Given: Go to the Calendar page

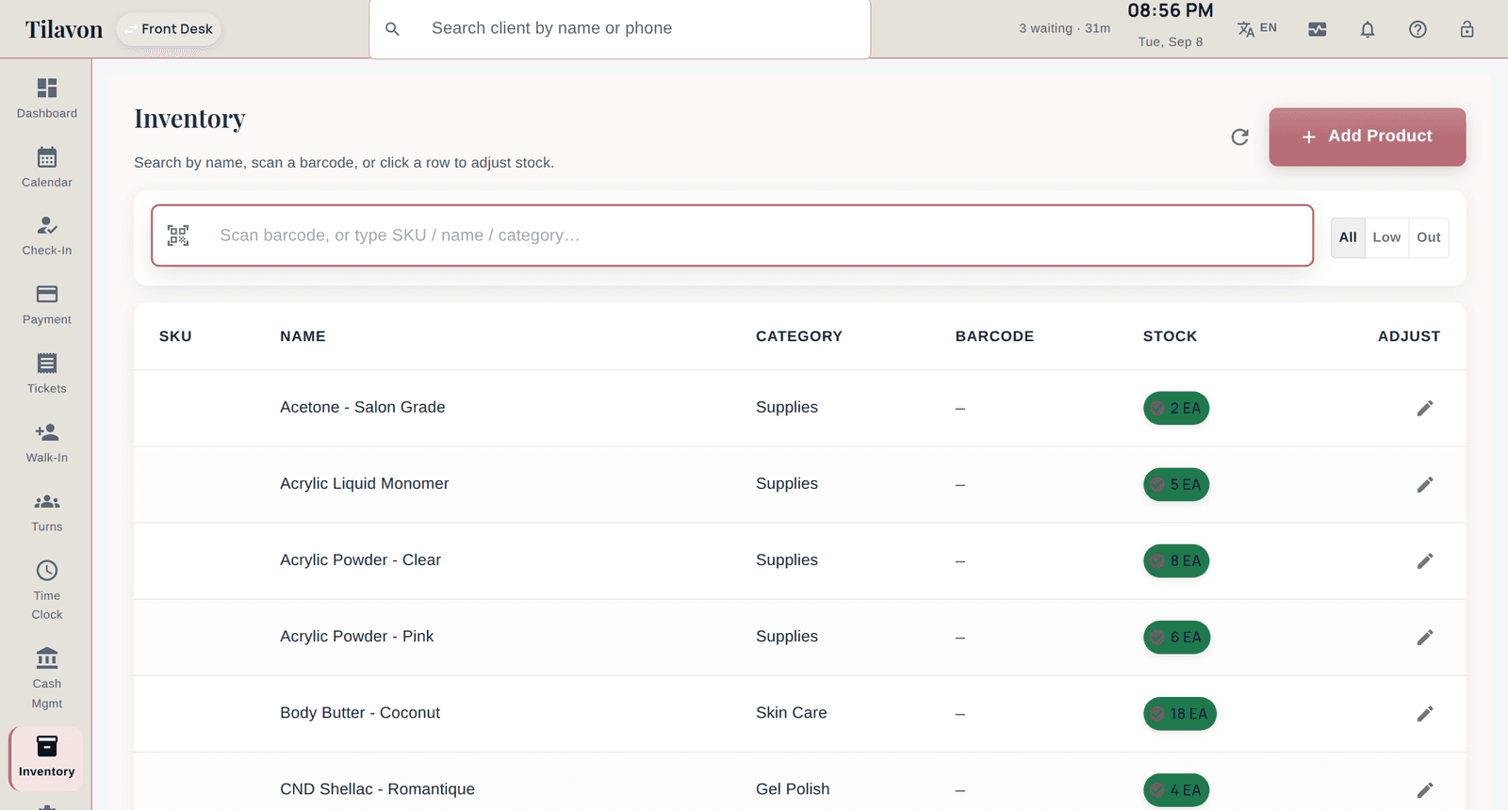Looking at the screenshot, I should 46,168.
